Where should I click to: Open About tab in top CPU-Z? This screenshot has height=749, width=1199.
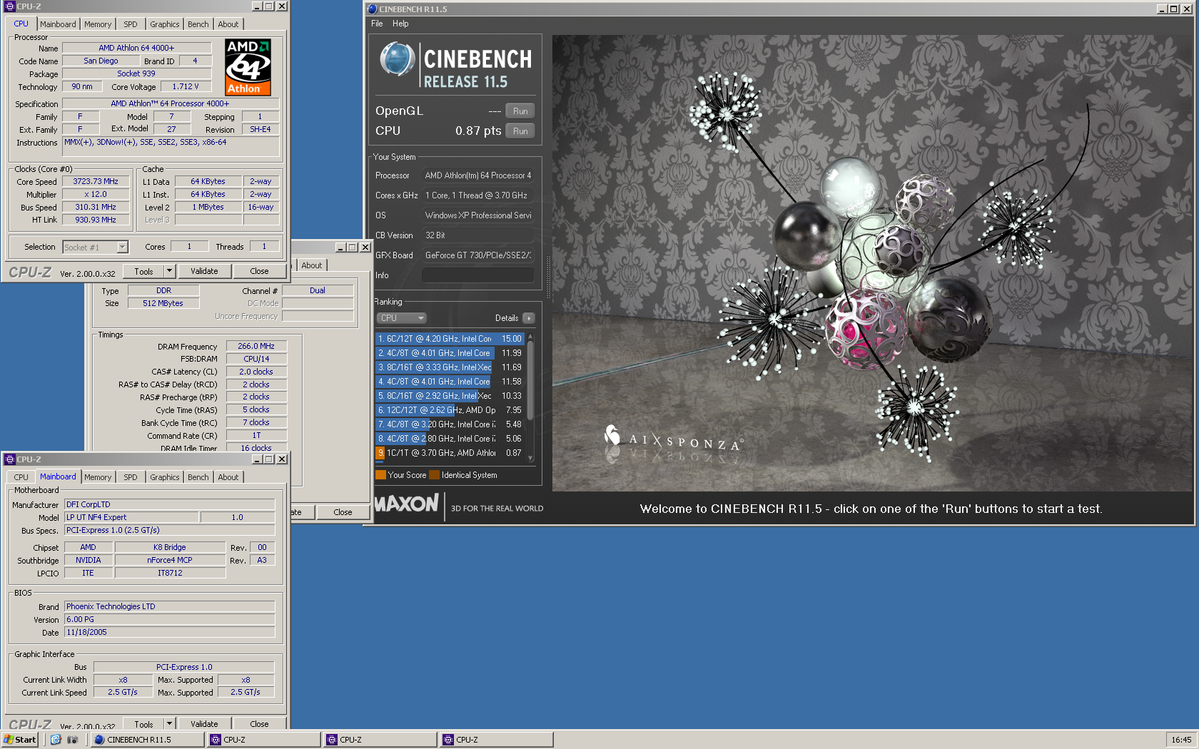(x=228, y=24)
